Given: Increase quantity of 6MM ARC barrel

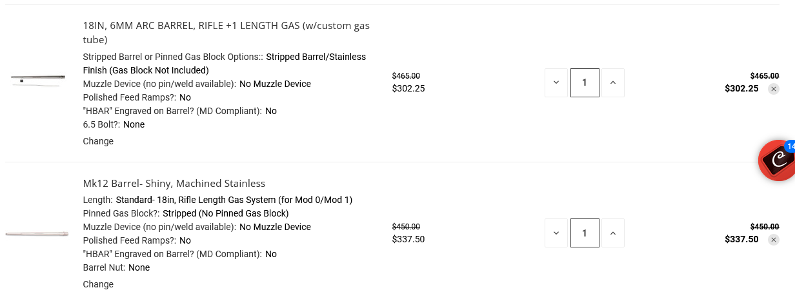Looking at the screenshot, I should click(x=613, y=82).
